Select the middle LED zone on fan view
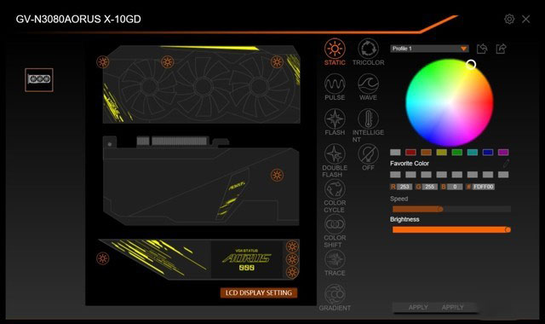The width and height of the screenshot is (545, 324). click(x=167, y=62)
